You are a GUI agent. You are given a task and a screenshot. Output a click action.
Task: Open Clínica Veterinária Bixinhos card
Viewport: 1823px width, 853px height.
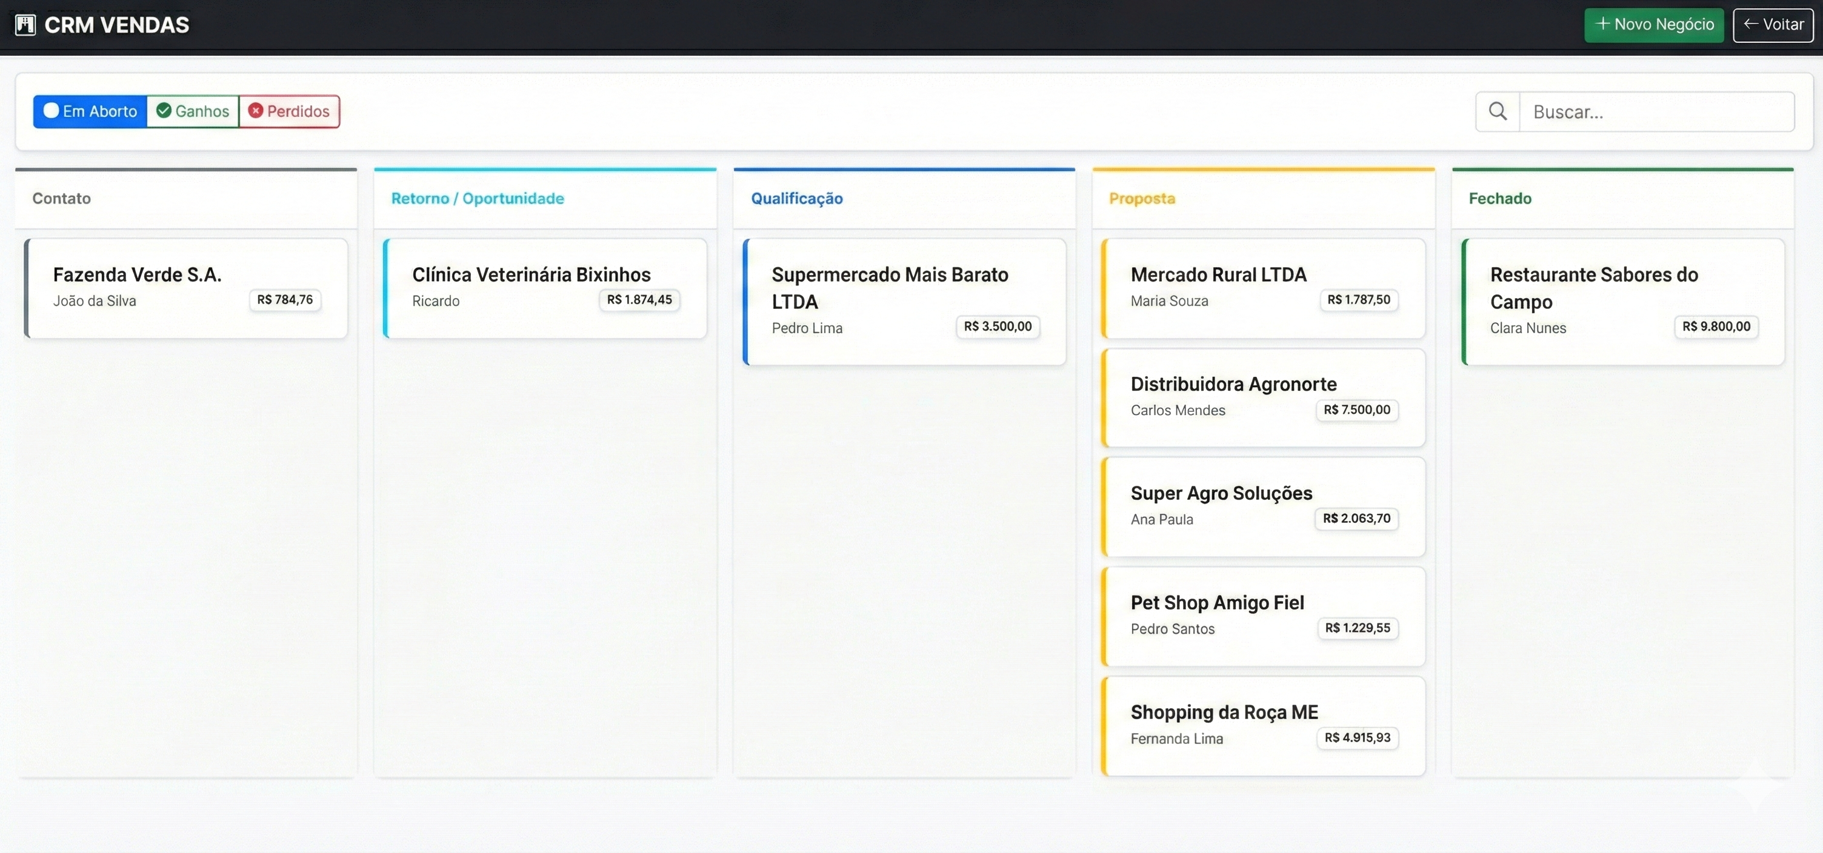pos(545,288)
